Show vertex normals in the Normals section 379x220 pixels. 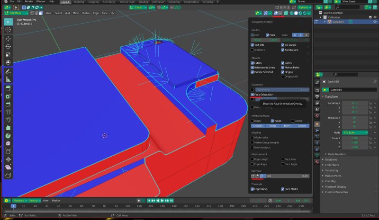pyautogui.click(x=253, y=176)
